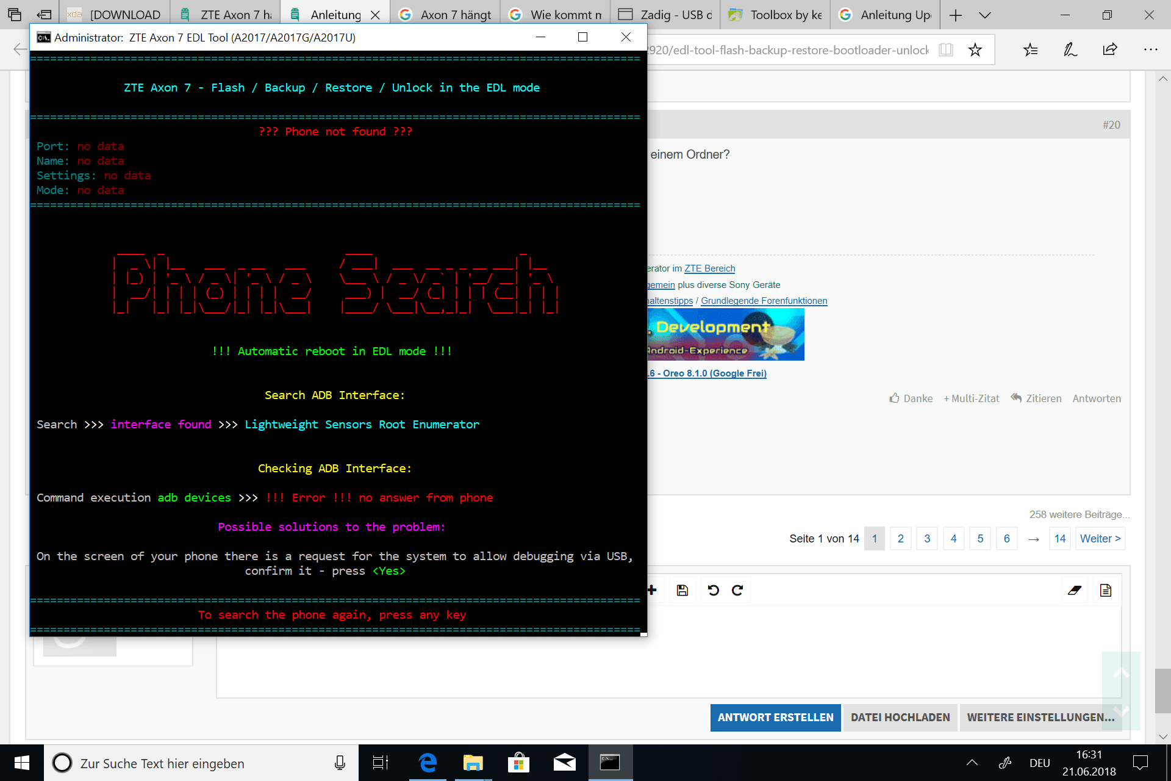The image size is (1171, 781).
Task: Click the share page icon
Action: click(1110, 49)
